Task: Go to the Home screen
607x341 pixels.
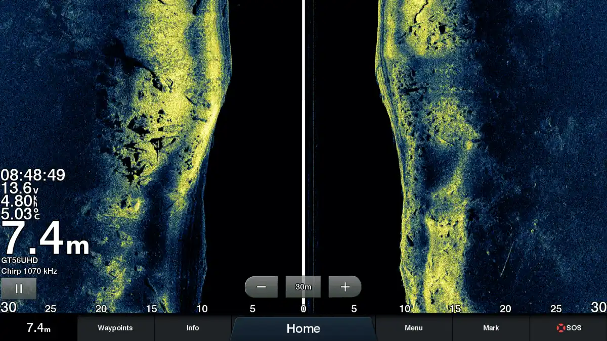Action: (303, 328)
